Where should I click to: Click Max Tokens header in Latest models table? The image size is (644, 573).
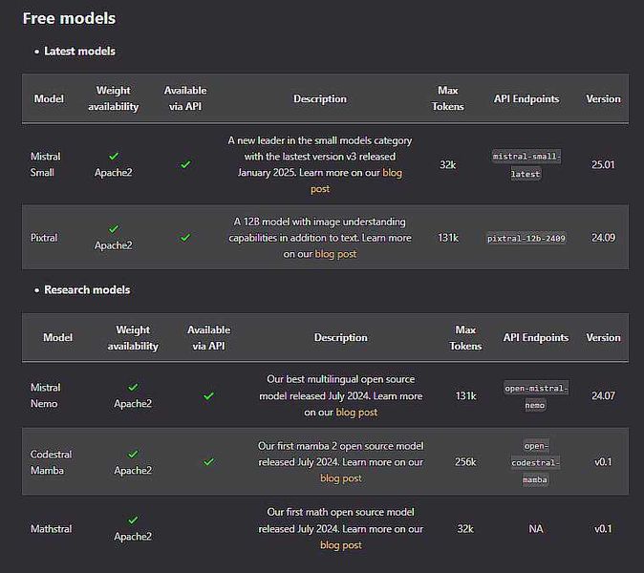448,98
